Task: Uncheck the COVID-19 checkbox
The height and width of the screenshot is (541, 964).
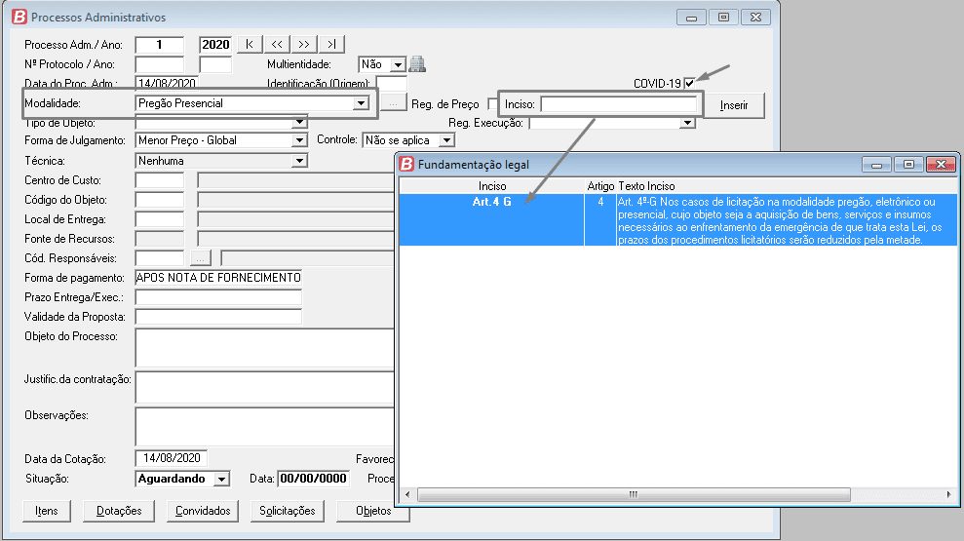Action: point(690,84)
